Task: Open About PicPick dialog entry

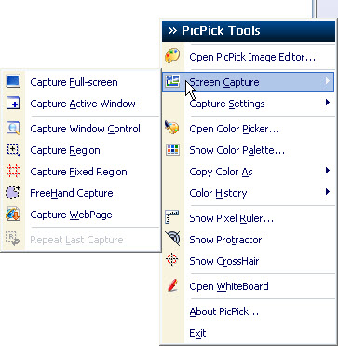Action: point(248,311)
